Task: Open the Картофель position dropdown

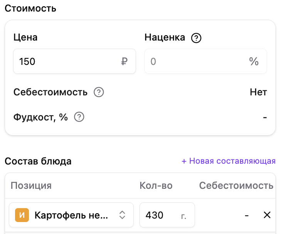Action: 71,215
